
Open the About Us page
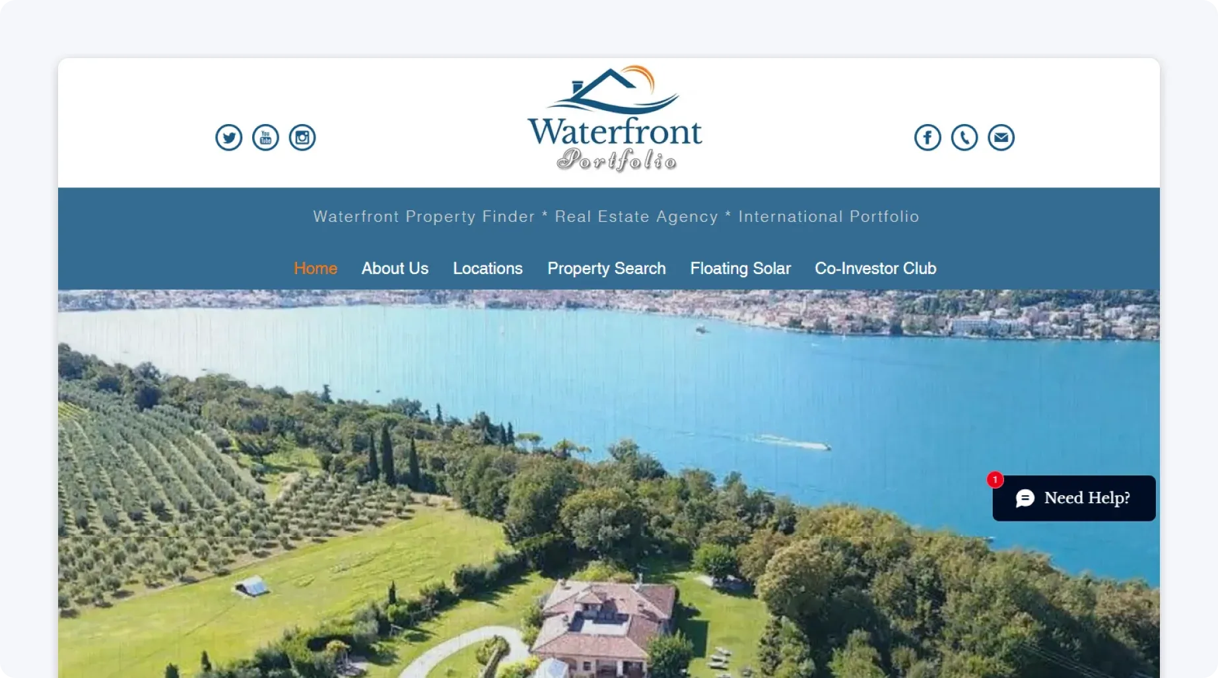point(395,269)
